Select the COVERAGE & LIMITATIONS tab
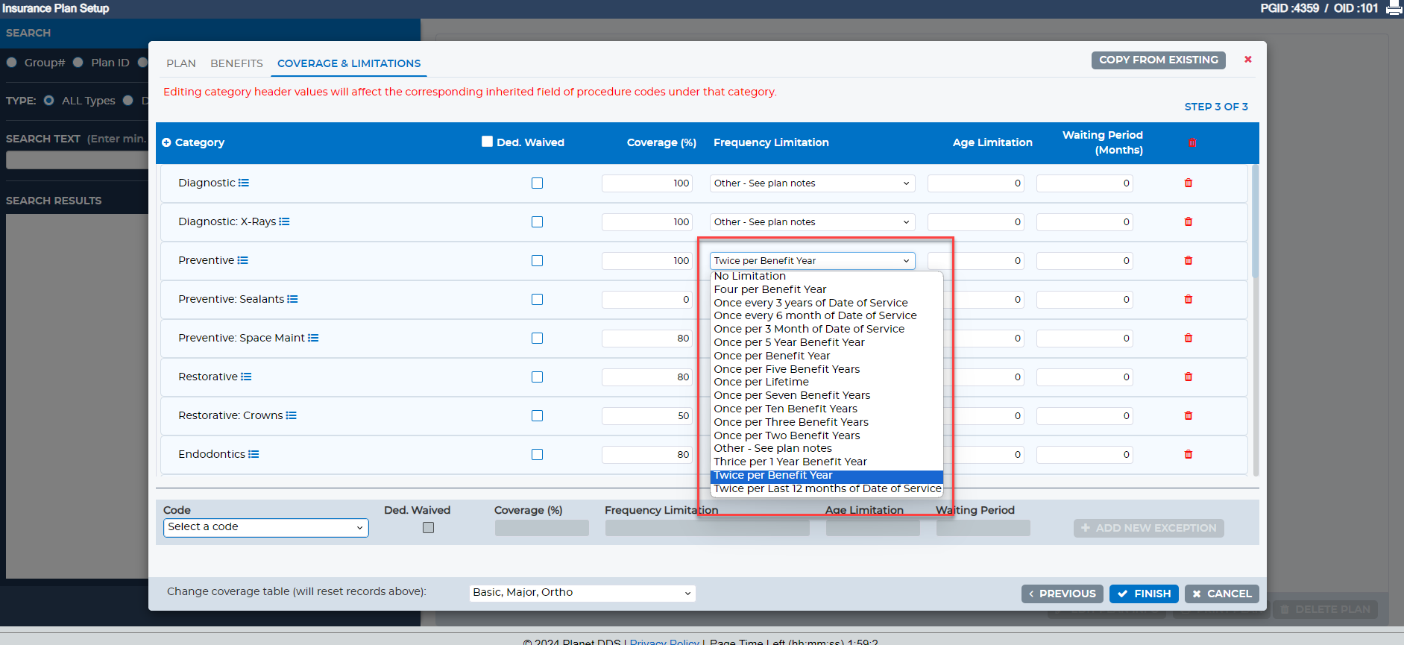Viewport: 1404px width, 645px height. coord(349,63)
